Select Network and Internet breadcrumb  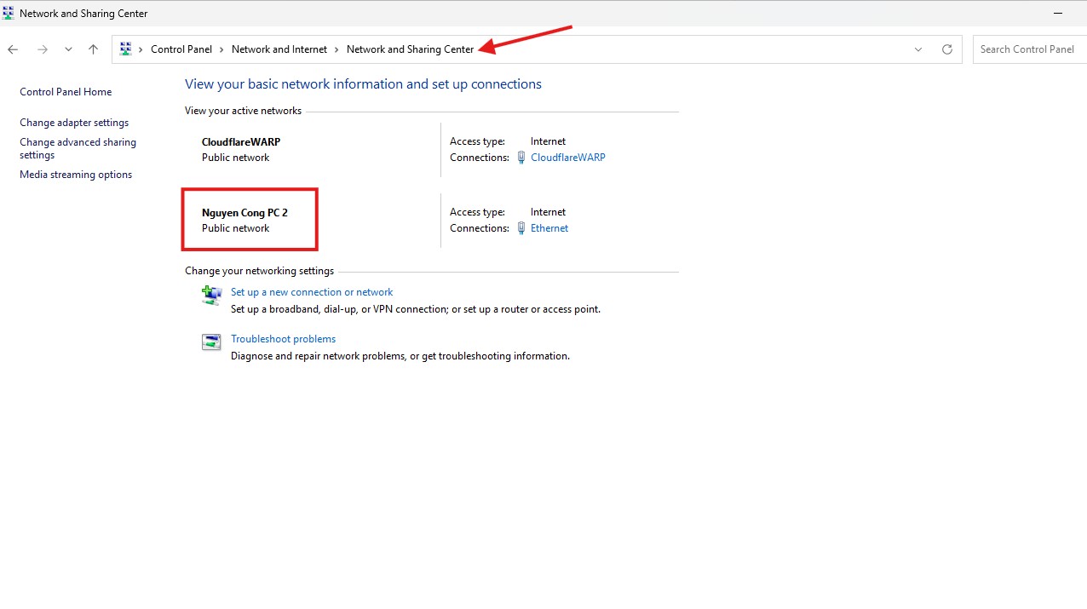tap(279, 49)
